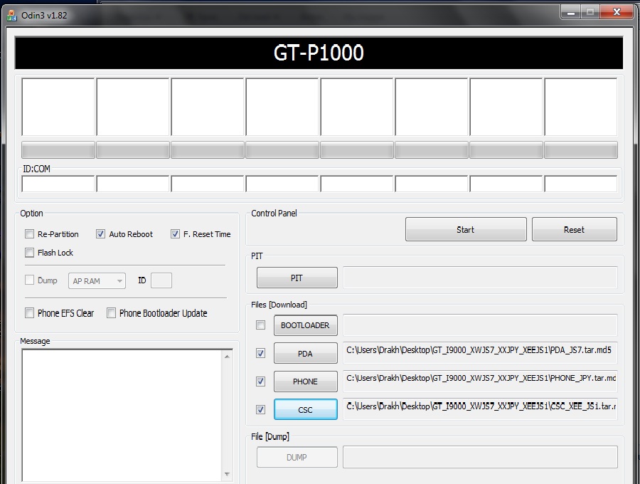Image resolution: width=640 pixels, height=484 pixels.
Task: Enable Phone EFS Clear option
Action: [29, 313]
